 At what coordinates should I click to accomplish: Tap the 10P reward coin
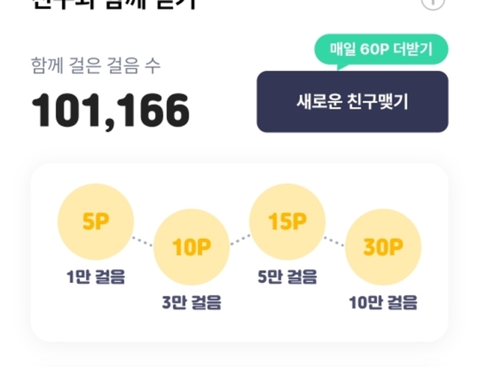tap(191, 248)
